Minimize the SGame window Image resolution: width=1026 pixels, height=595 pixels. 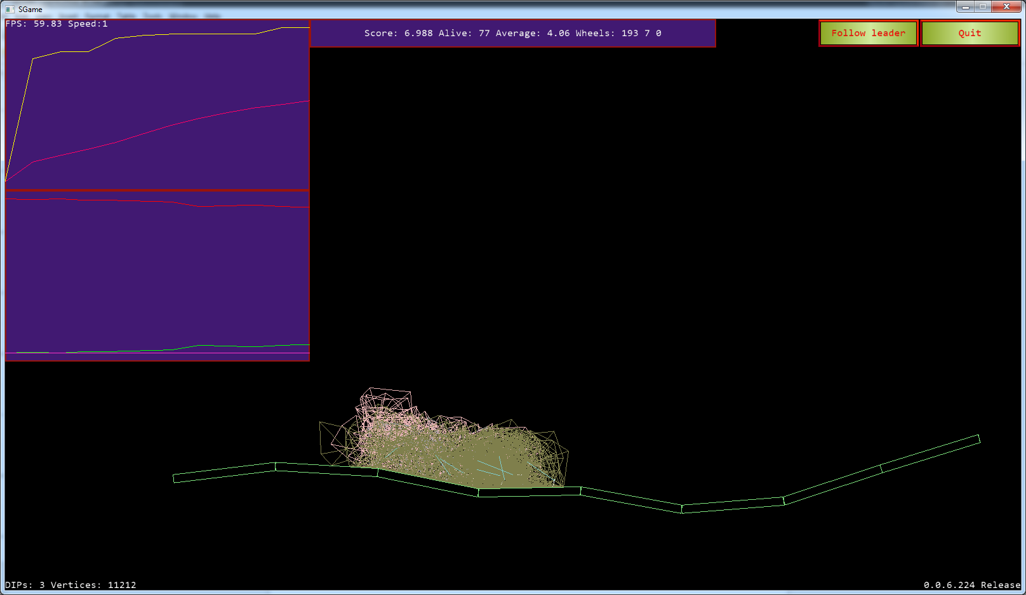[x=965, y=6]
